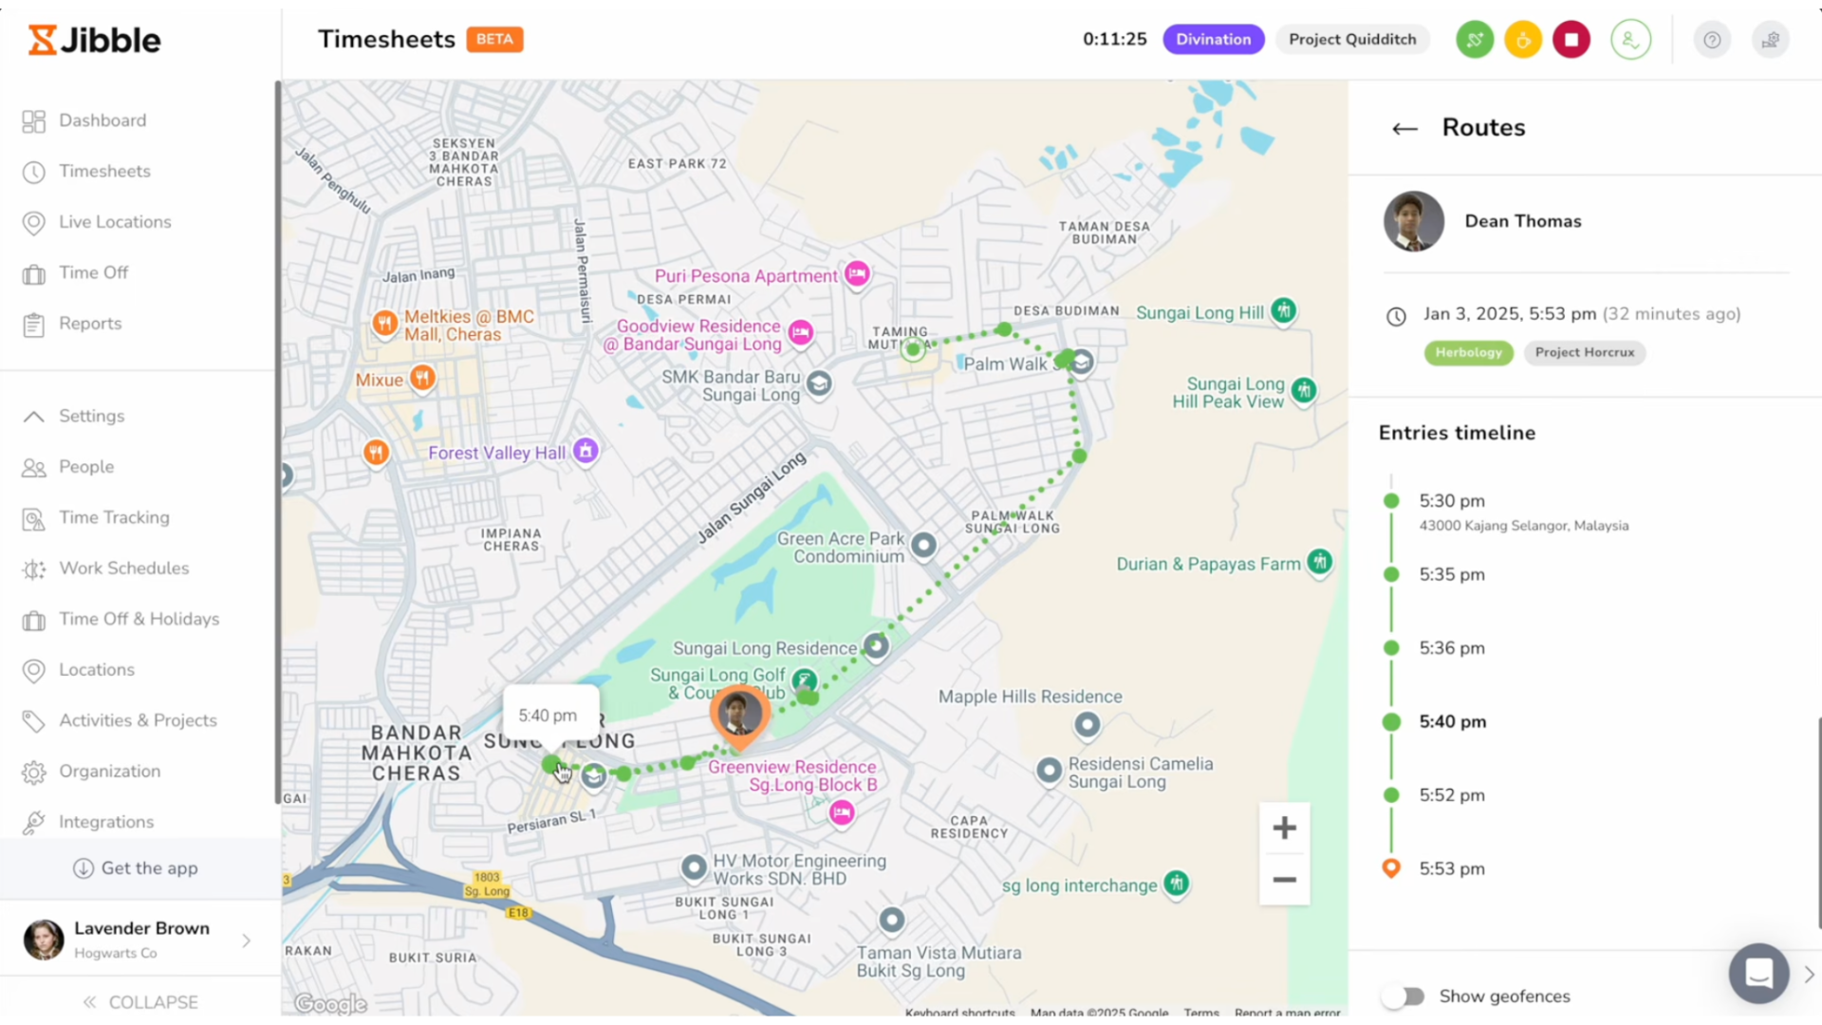
Task: Open Integrations settings
Action: (105, 822)
